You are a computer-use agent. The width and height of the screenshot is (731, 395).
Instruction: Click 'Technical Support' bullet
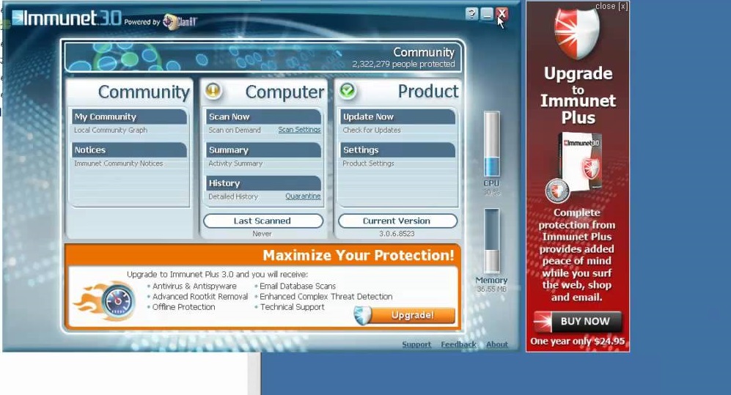(x=292, y=307)
